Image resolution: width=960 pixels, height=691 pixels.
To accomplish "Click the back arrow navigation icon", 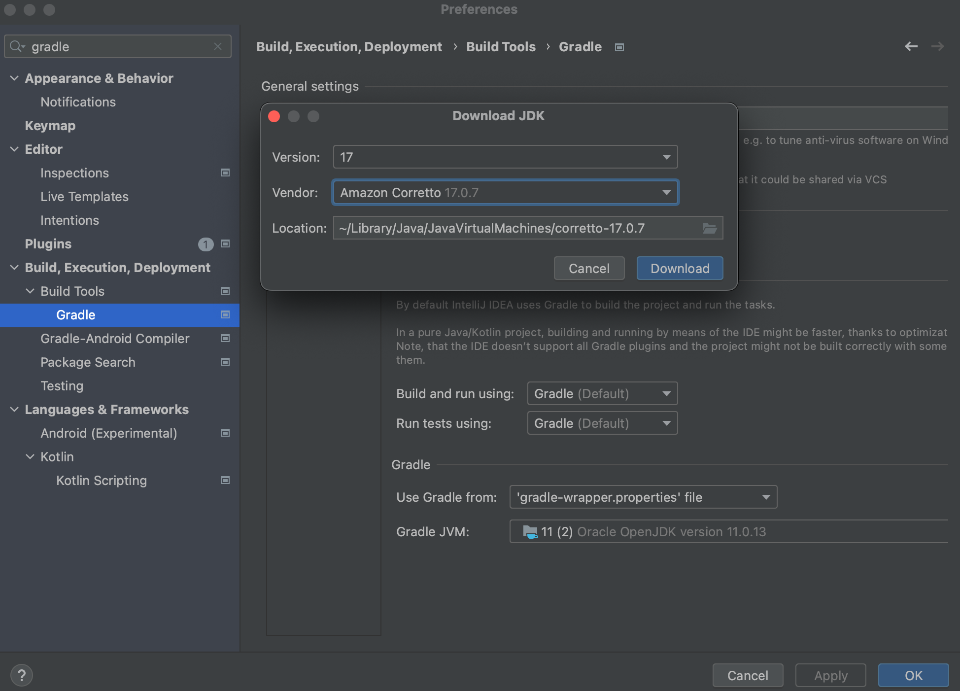I will (911, 46).
